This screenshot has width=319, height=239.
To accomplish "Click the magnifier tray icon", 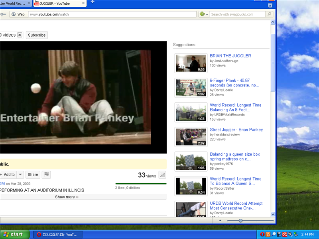I will 274,234.
